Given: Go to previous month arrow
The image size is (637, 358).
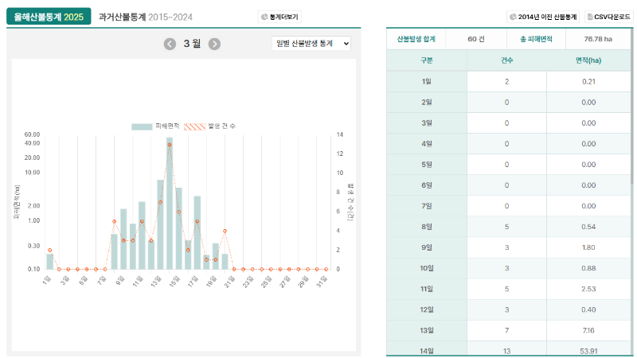Looking at the screenshot, I should tap(170, 44).
